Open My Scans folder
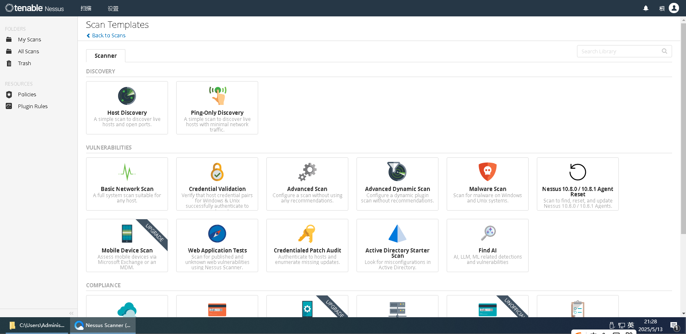Image resolution: width=686 pixels, height=334 pixels. tap(30, 39)
